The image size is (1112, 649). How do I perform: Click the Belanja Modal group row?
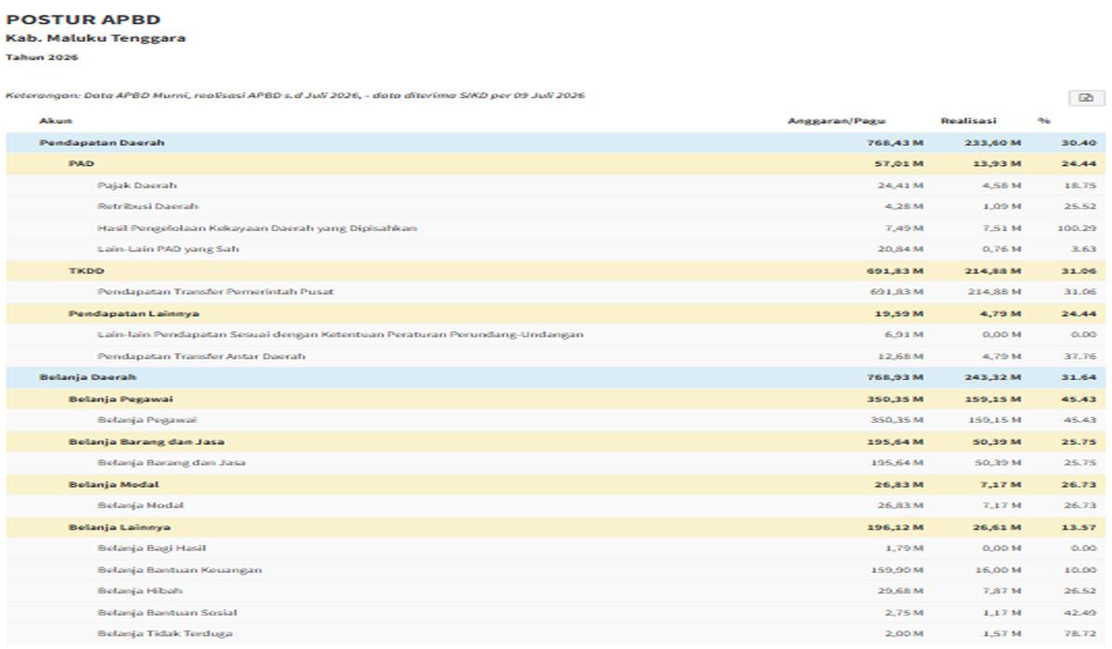[x=556, y=484]
